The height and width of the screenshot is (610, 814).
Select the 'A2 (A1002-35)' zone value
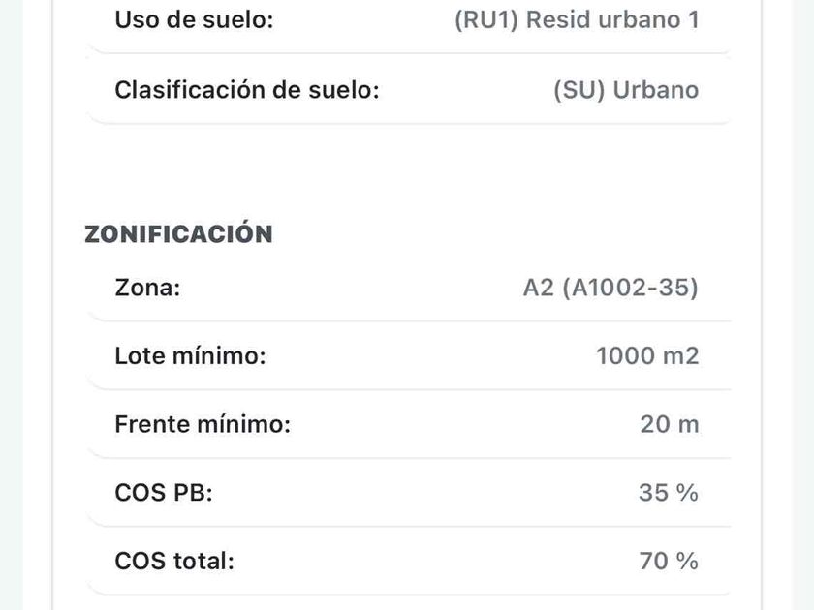610,289
